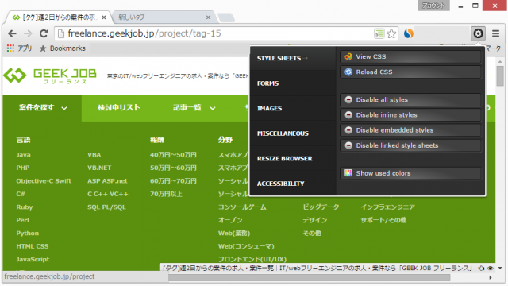The height and width of the screenshot is (286, 508).
Task: Open the apps grid icon in bookmarks bar
Action: (x=10, y=48)
